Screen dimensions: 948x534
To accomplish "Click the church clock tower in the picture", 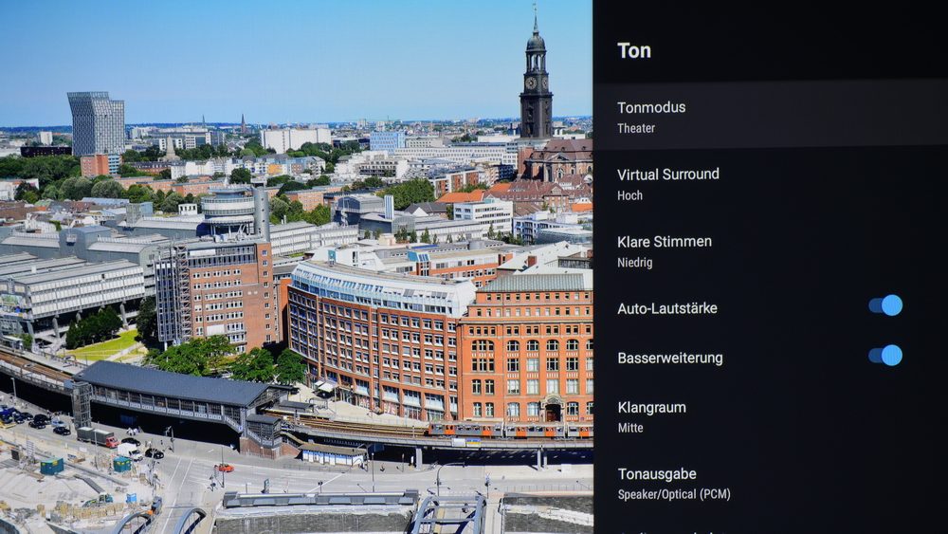I will click(536, 79).
